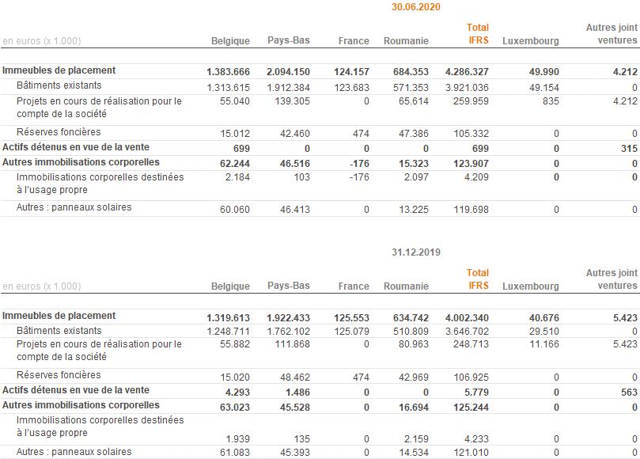Viewport: 640px width, 459px height.
Task: Select the value 3.646.702
Action: click(x=467, y=331)
